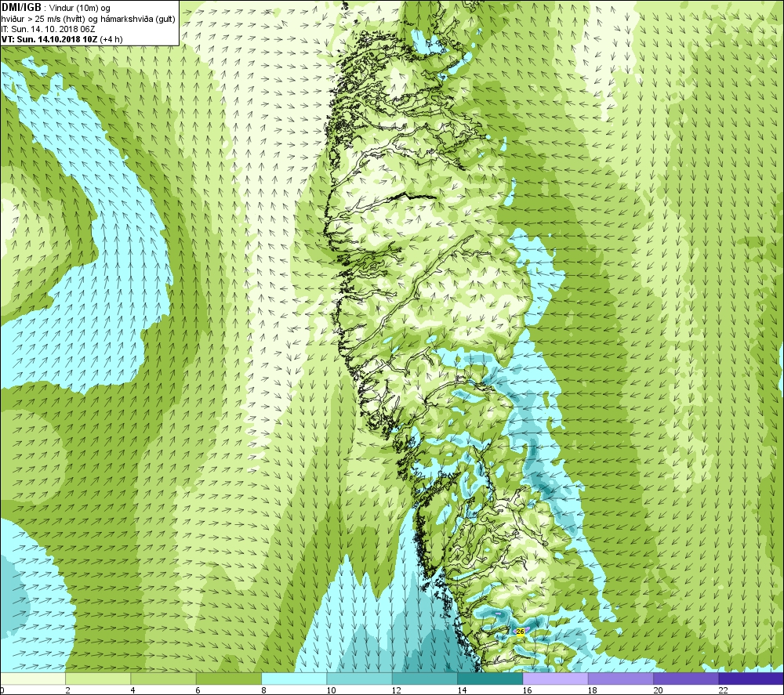Click the light green 2–4 m/s legend swatch
The image size is (784, 695).
coord(98,679)
